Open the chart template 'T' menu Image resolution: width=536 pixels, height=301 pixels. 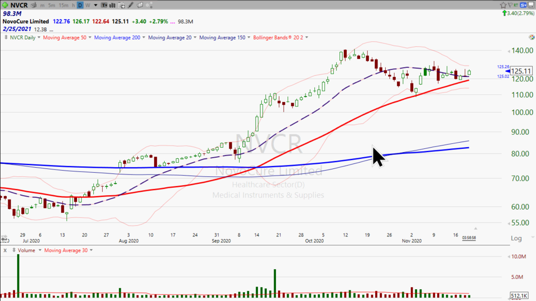[104, 5]
